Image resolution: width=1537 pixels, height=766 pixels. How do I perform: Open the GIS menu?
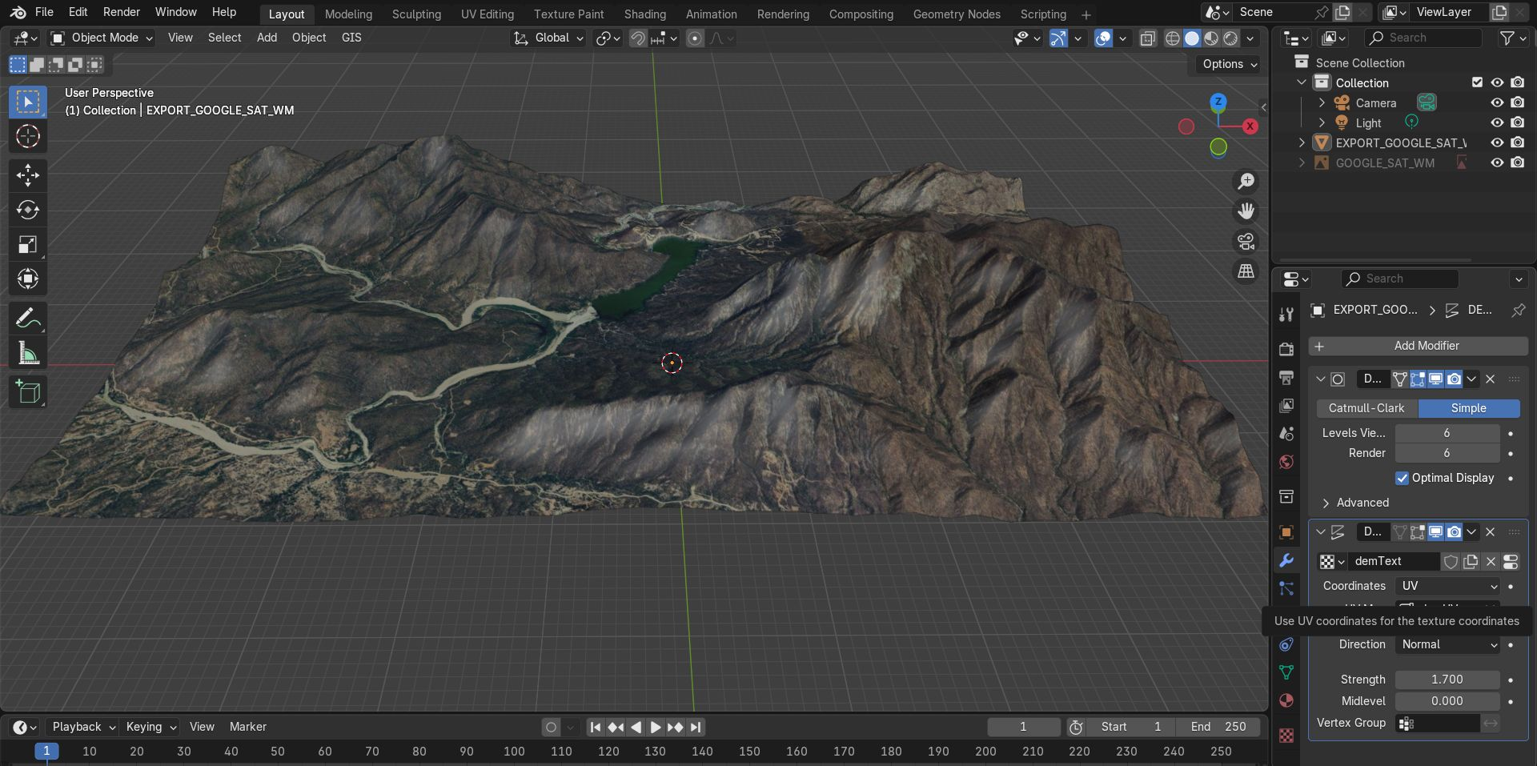point(351,38)
